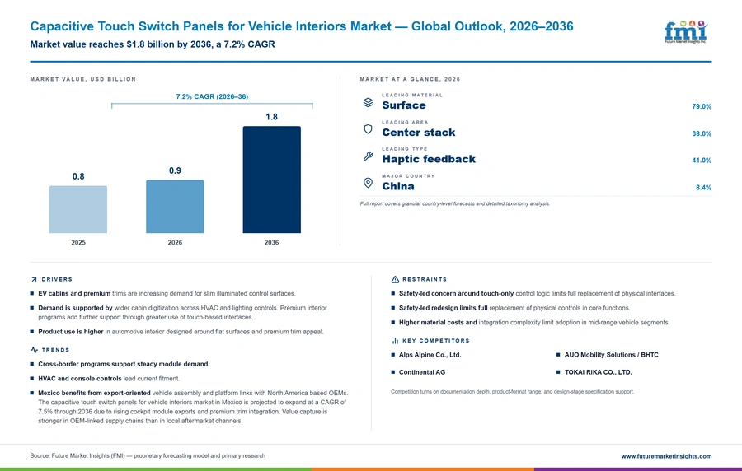The image size is (742, 471).
Task: Click competitor 'TOKAI RIKA CO., LTD.'
Action: (599, 372)
